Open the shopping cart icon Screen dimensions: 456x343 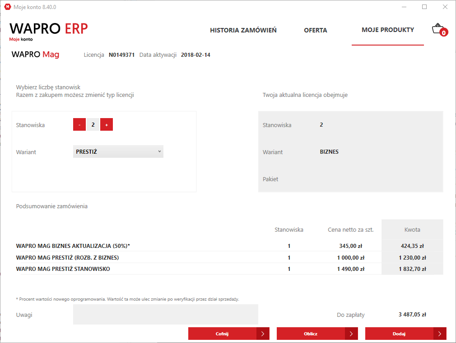(x=439, y=30)
